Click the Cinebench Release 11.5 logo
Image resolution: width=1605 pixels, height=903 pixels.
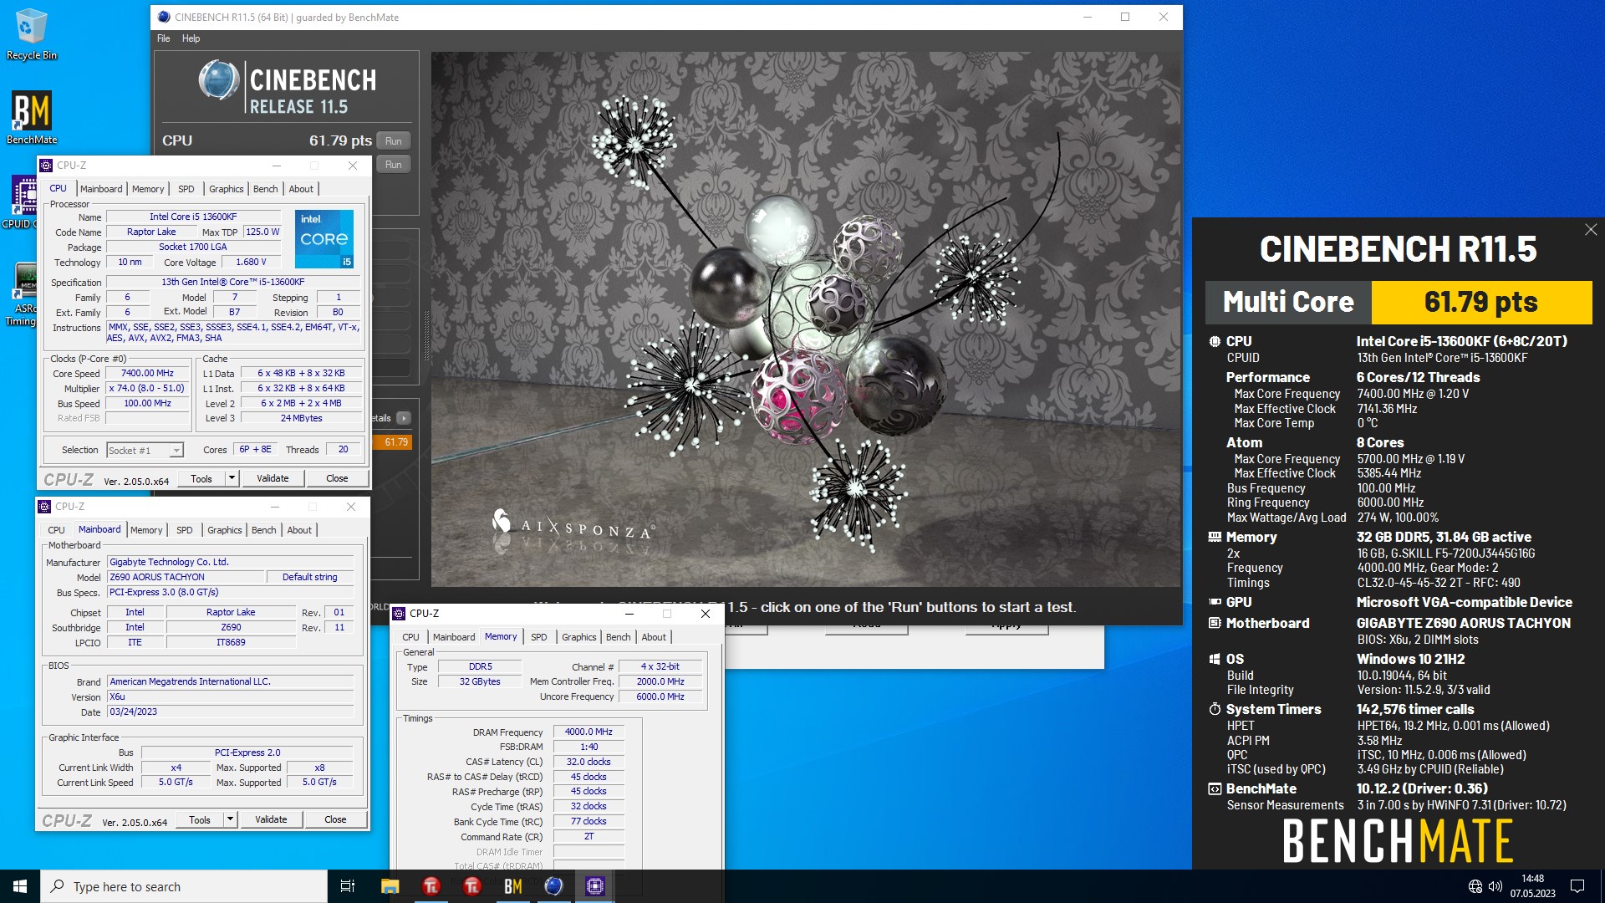click(288, 88)
